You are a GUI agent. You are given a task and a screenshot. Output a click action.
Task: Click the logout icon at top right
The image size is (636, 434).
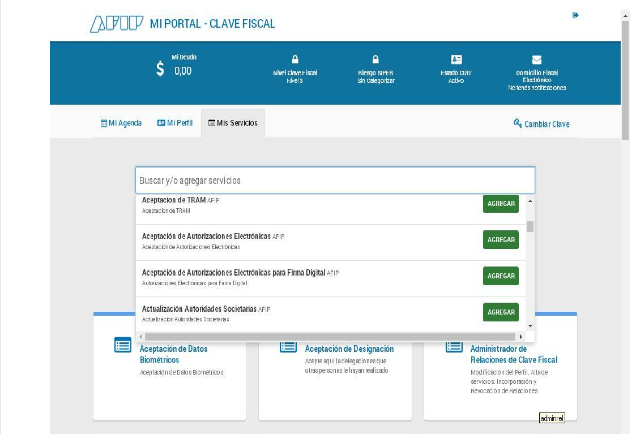[575, 15]
